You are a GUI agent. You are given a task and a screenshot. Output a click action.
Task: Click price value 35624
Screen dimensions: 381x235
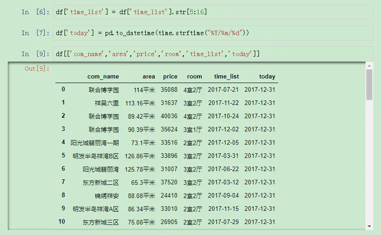tap(169, 129)
